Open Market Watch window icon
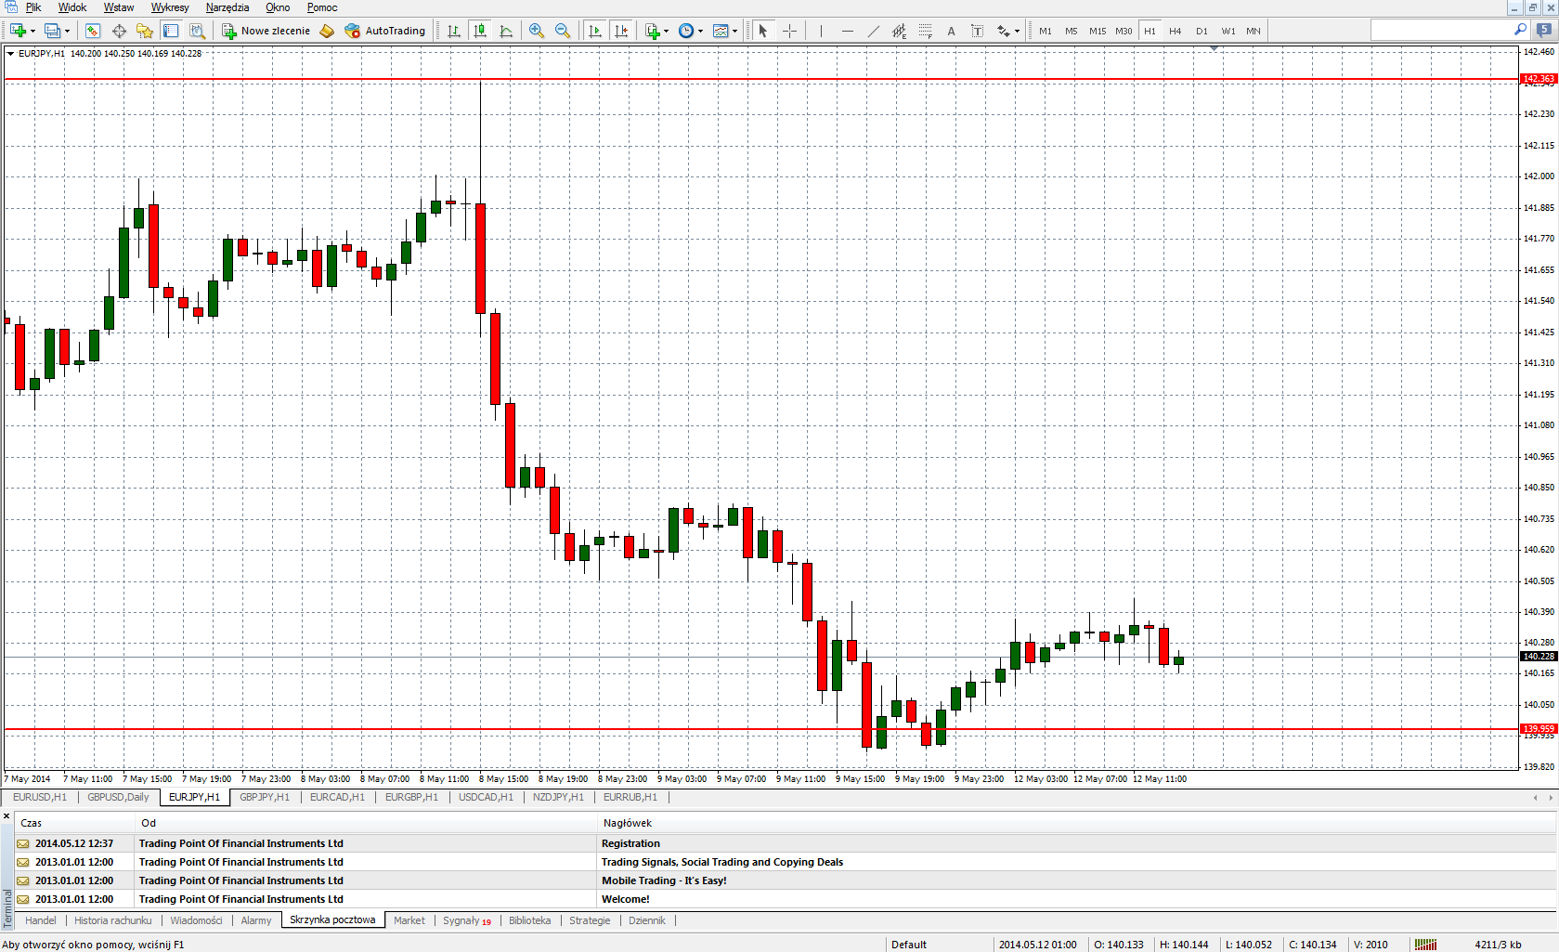1559x952 pixels. coord(93,31)
